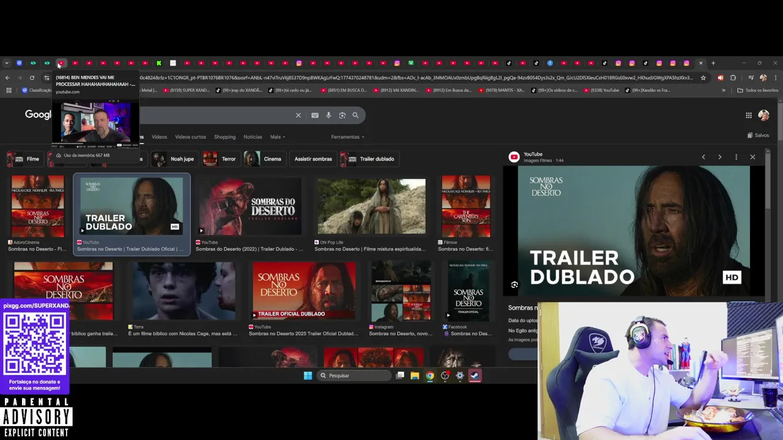Bookmark this page with the star icon
This screenshot has height=440, width=783.
(x=703, y=78)
